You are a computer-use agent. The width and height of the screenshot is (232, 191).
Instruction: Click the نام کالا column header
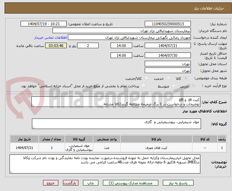[x=156, y=139]
